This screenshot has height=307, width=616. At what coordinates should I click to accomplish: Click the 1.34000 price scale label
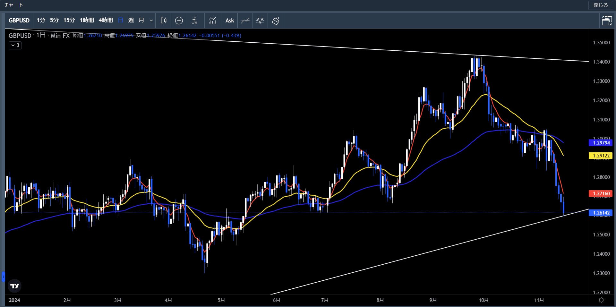point(601,62)
